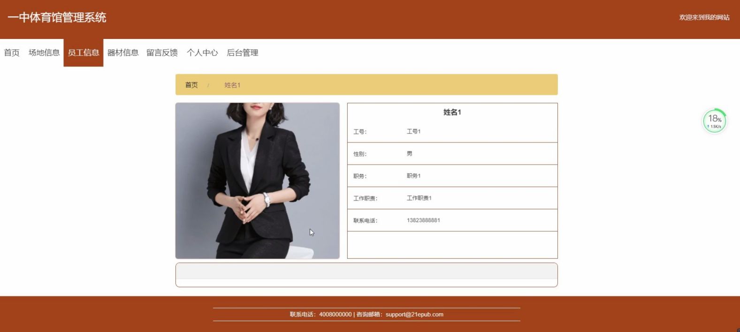
Task: Go to 个人中心
Action: 202,53
